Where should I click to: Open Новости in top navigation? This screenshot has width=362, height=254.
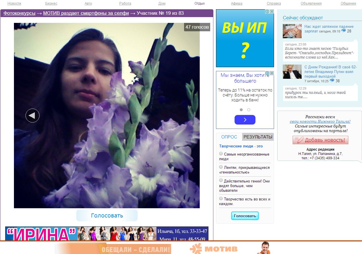(x=14, y=3)
